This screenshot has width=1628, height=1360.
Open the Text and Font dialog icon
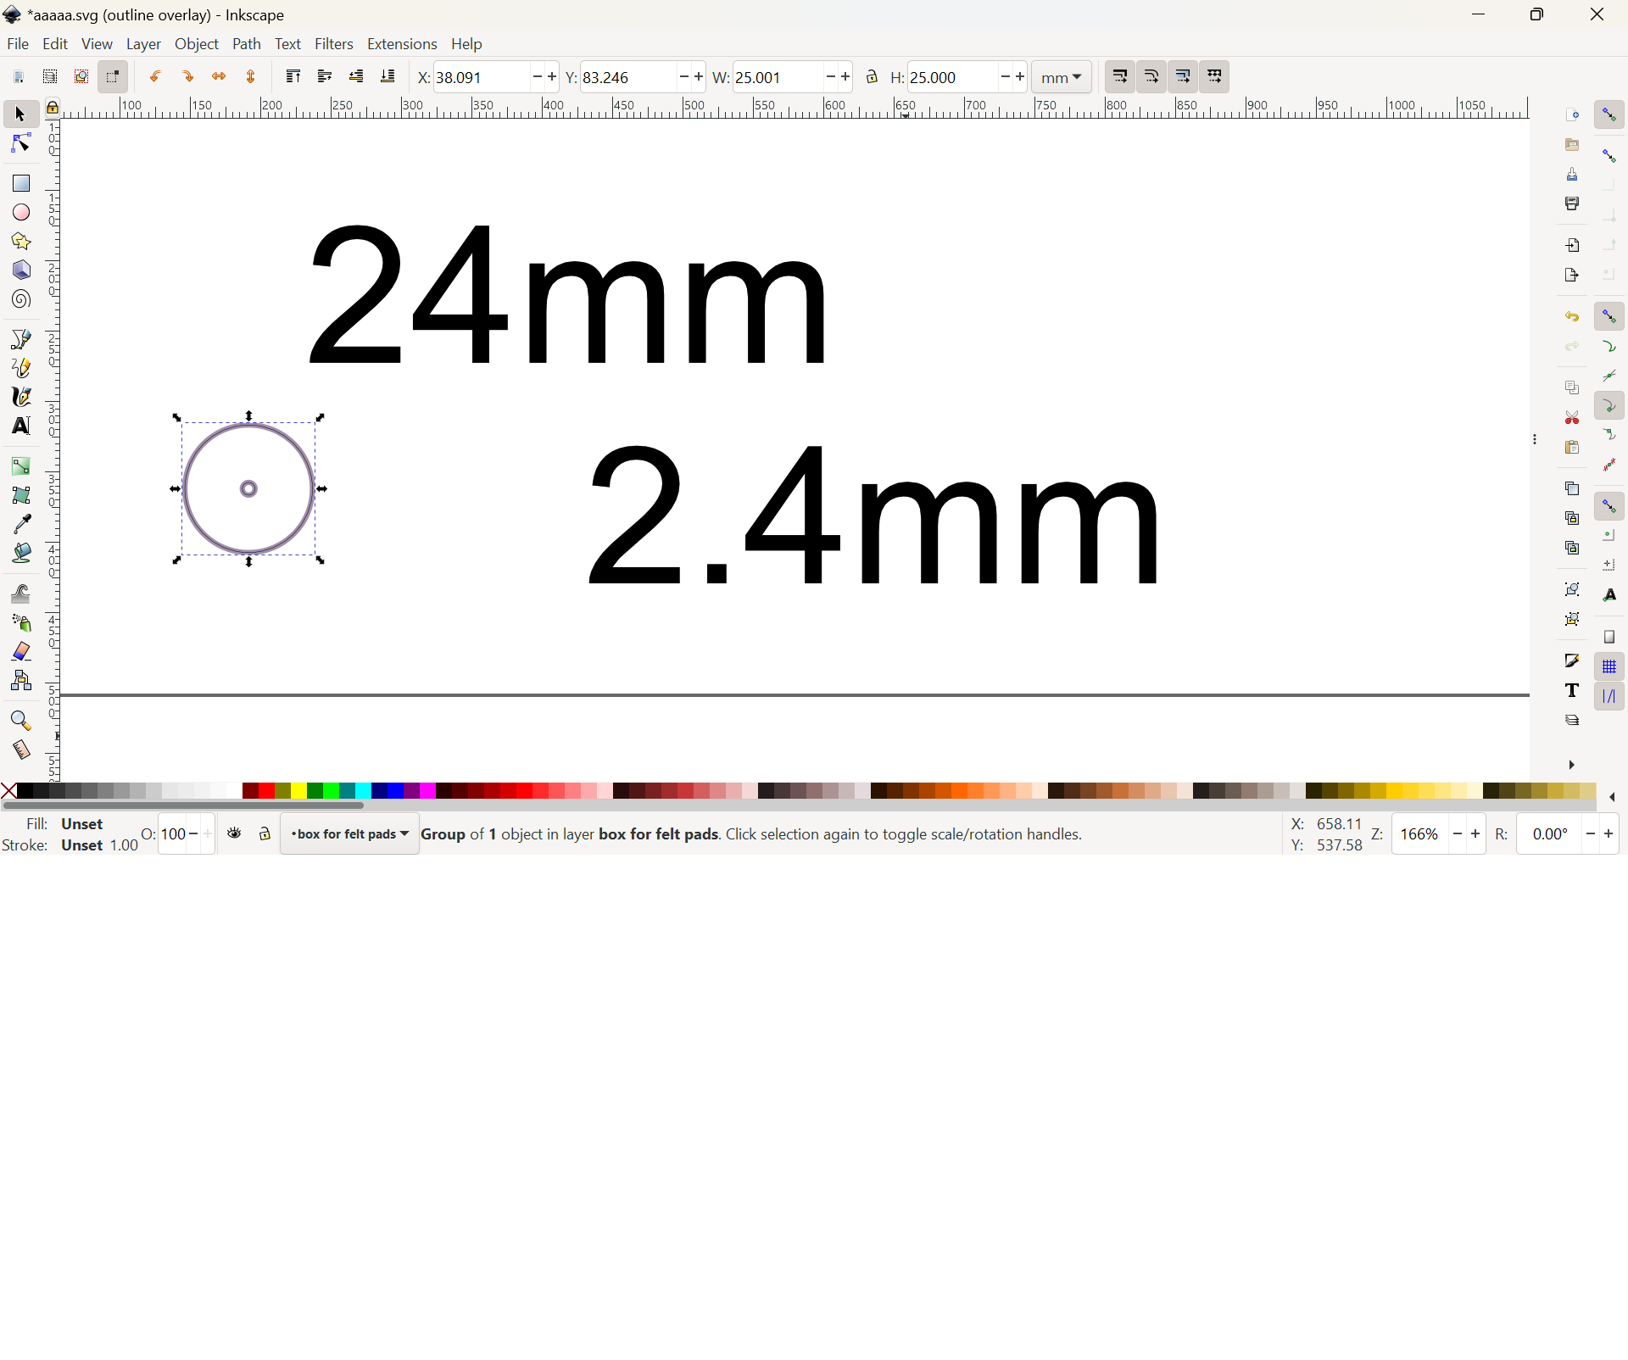coord(1572,690)
